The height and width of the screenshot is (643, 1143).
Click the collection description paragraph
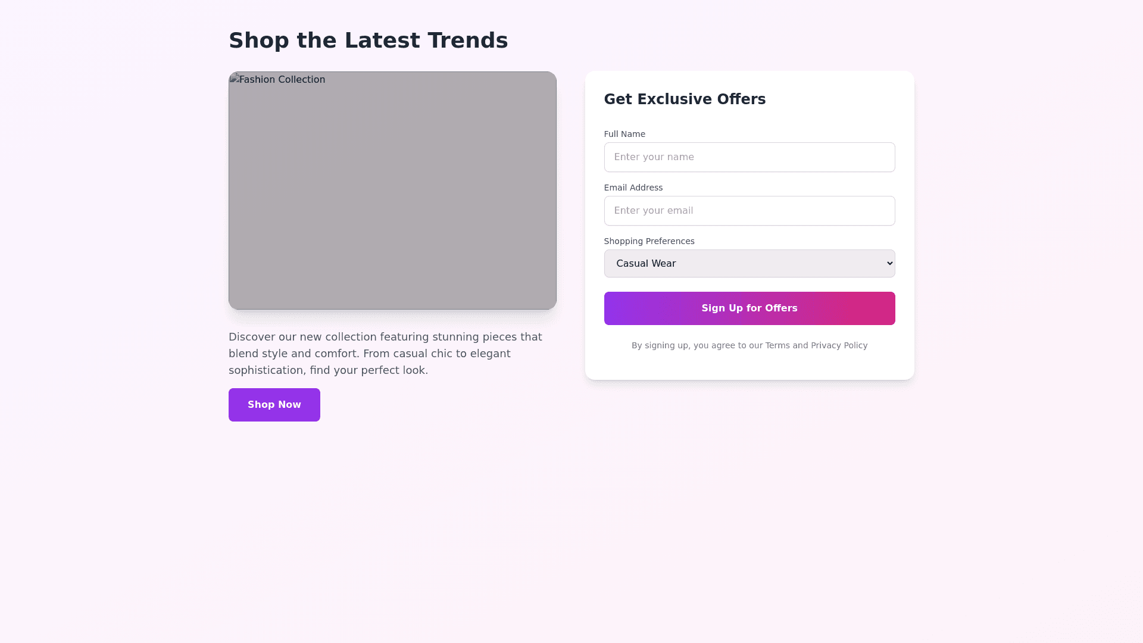click(x=385, y=354)
